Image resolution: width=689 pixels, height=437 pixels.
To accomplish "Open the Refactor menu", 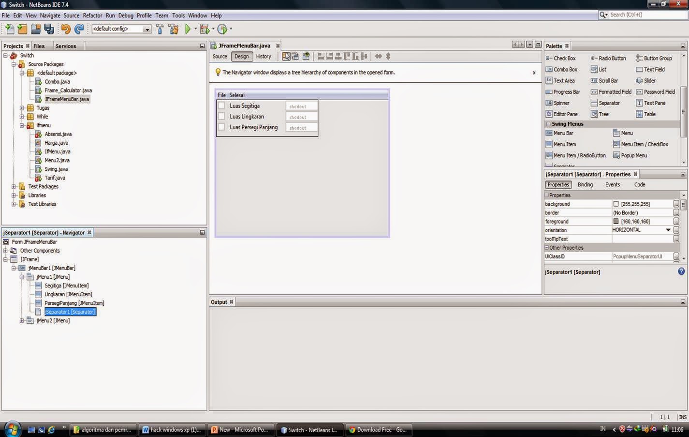I will (92, 15).
